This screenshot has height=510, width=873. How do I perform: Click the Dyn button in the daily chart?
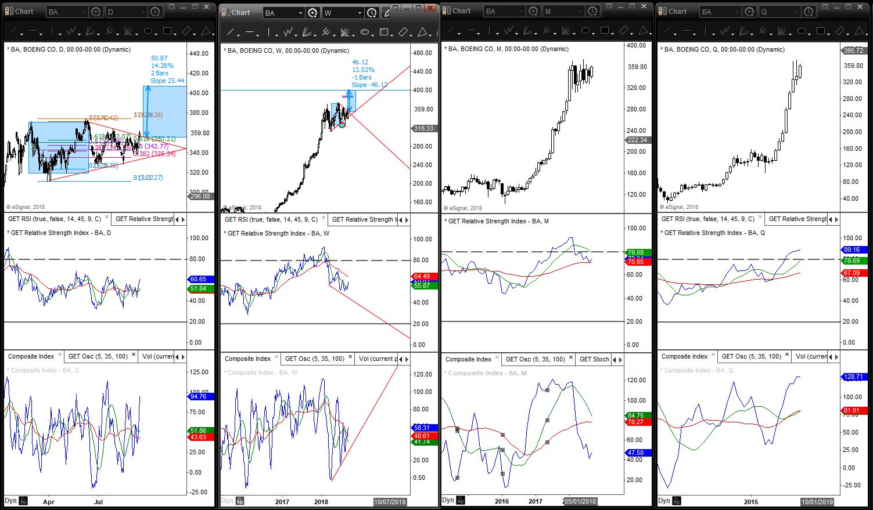(10, 501)
